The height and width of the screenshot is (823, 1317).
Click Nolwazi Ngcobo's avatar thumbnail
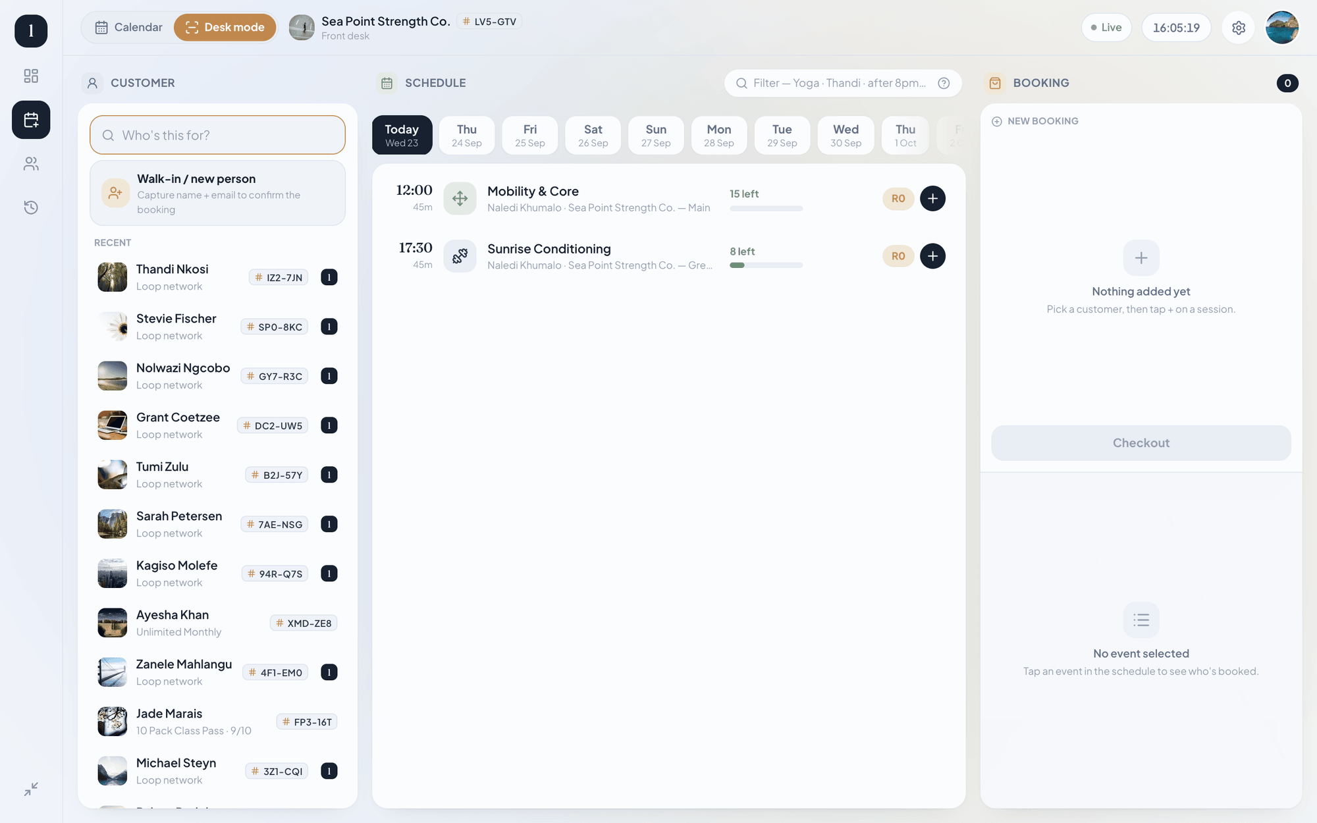click(113, 376)
